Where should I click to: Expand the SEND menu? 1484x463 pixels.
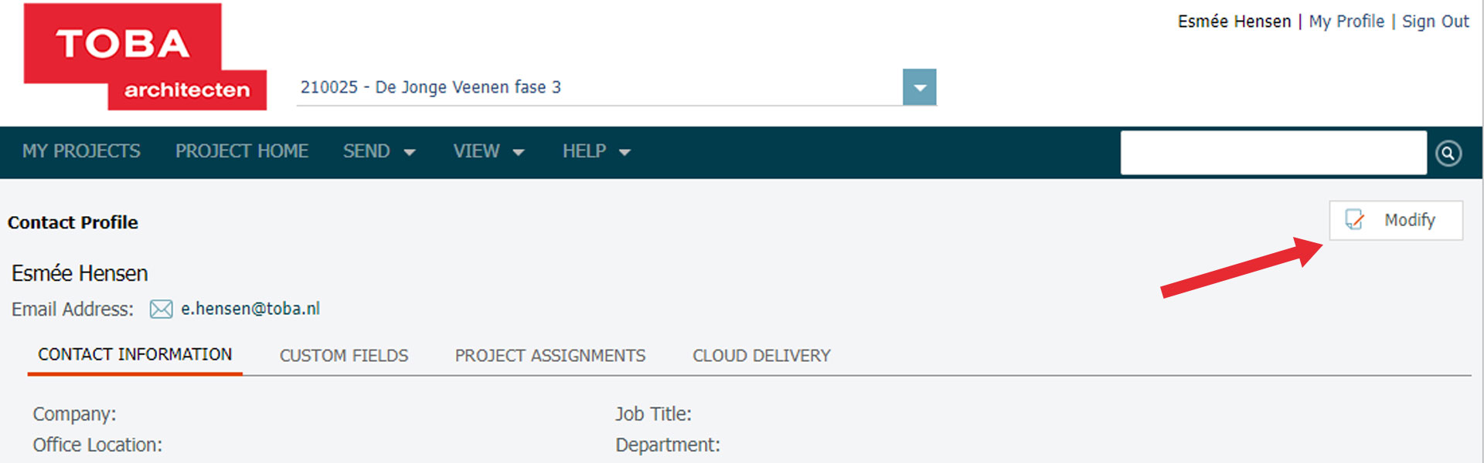(379, 152)
